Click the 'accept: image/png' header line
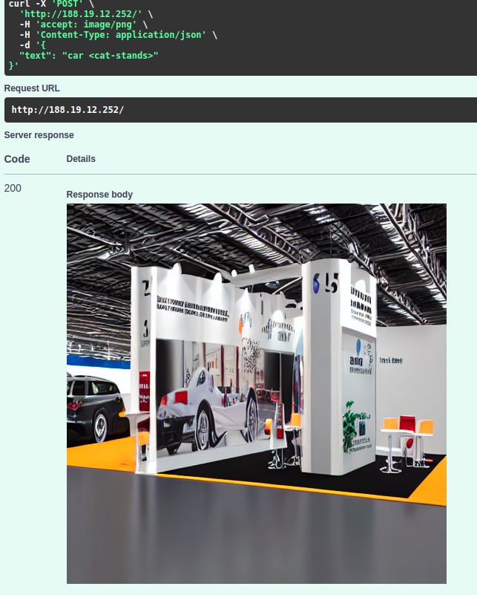477x595 pixels. (x=83, y=25)
